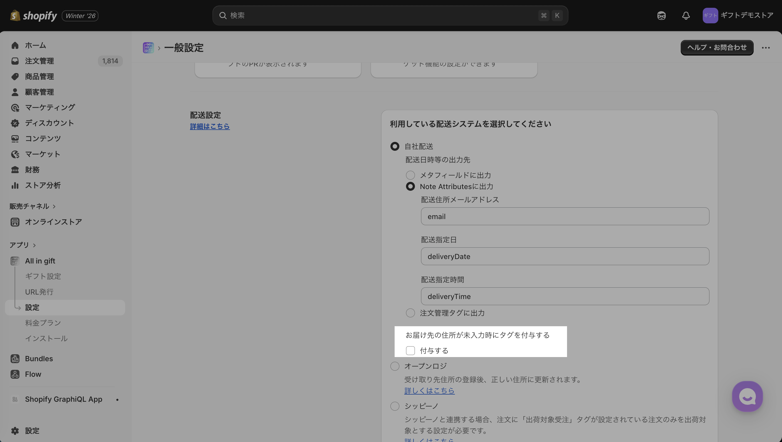Open 料金プラン in the sidebar

coord(43,323)
